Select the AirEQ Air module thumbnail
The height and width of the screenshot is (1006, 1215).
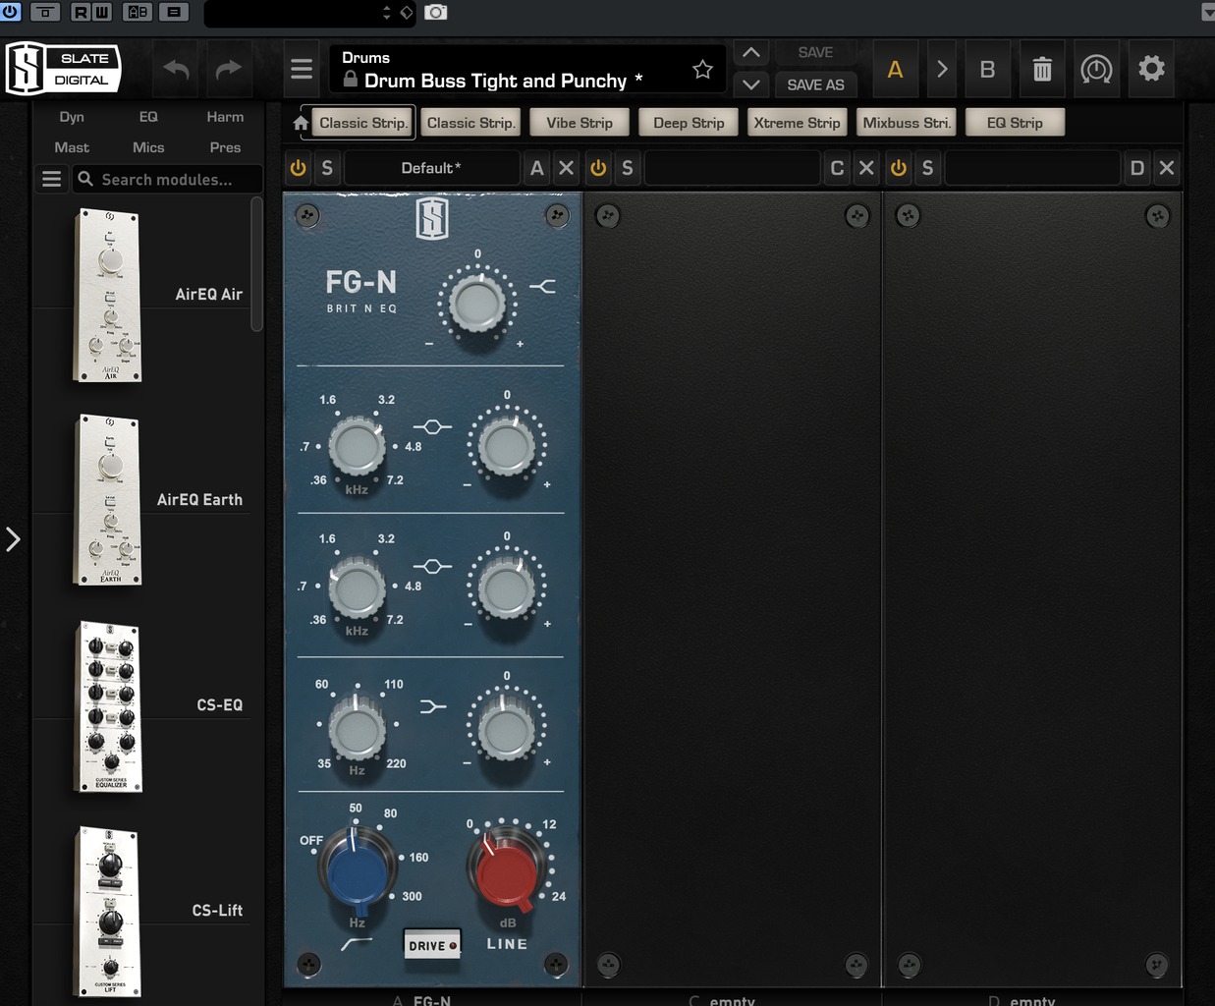108,295
